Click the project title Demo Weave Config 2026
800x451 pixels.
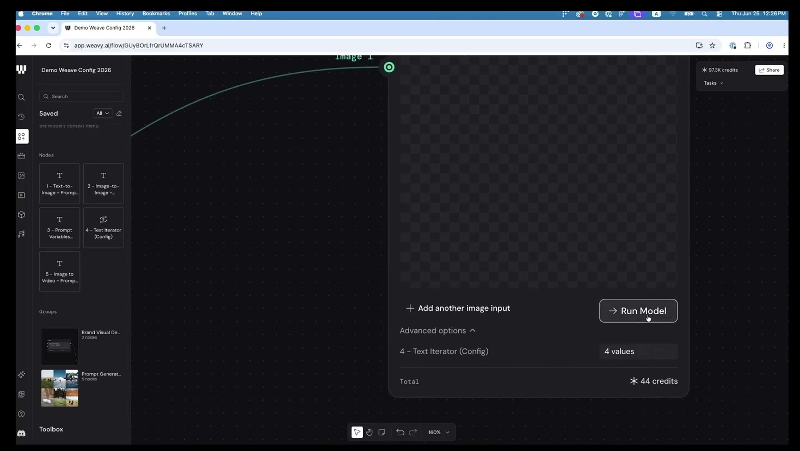point(76,70)
